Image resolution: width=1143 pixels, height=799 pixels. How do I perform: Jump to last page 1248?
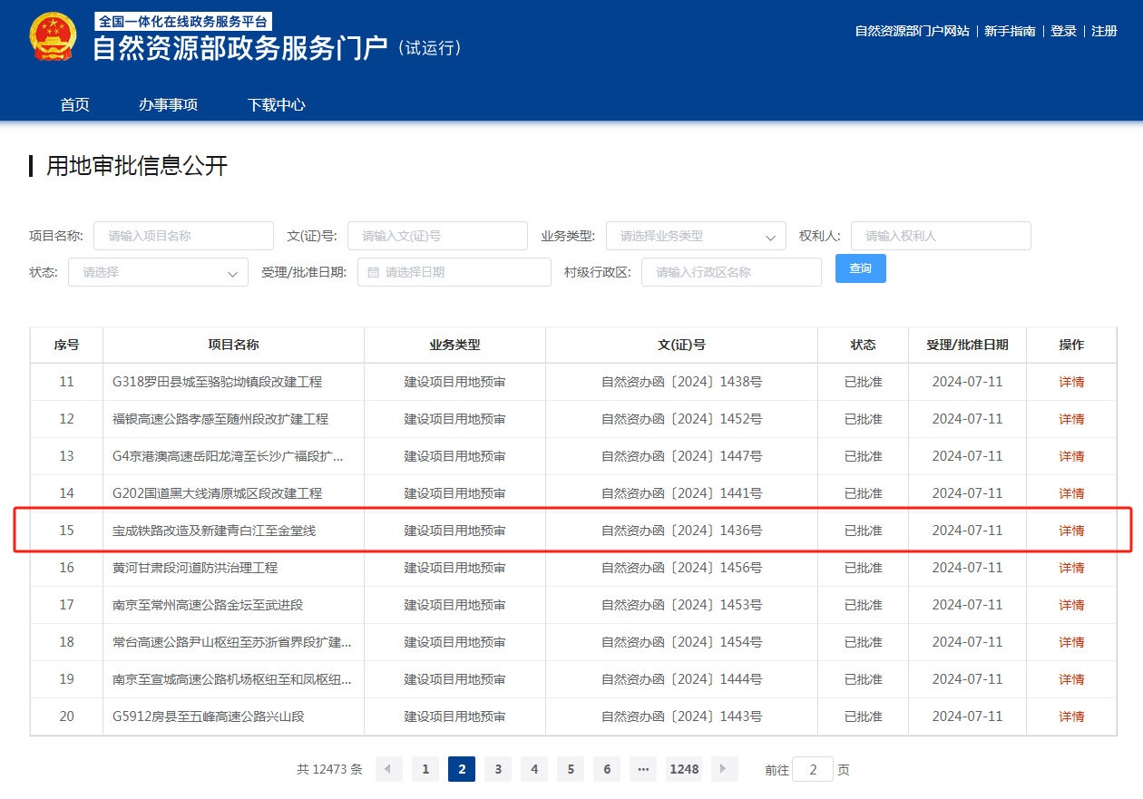(684, 769)
